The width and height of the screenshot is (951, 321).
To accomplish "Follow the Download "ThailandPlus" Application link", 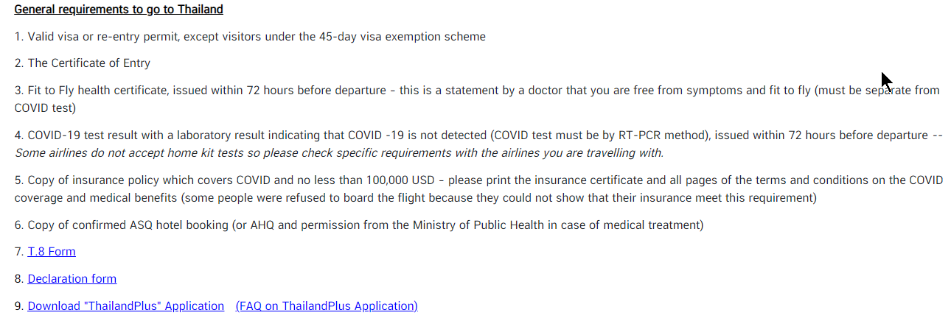I will coord(126,306).
